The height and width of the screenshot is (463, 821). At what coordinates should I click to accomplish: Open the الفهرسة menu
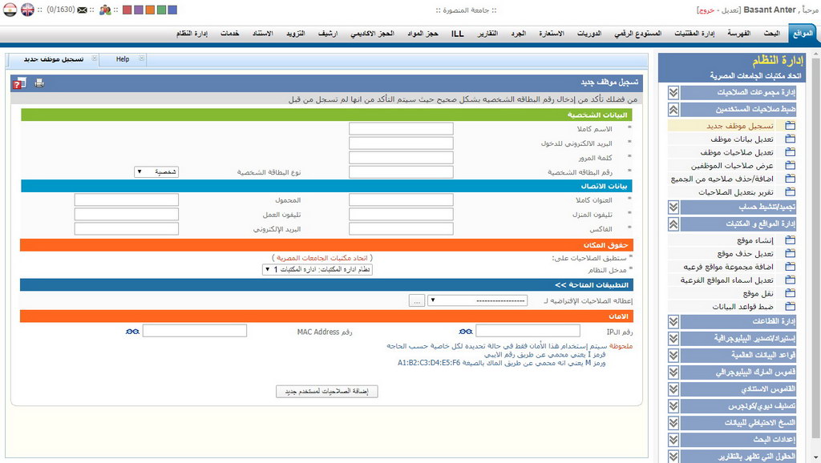point(738,34)
